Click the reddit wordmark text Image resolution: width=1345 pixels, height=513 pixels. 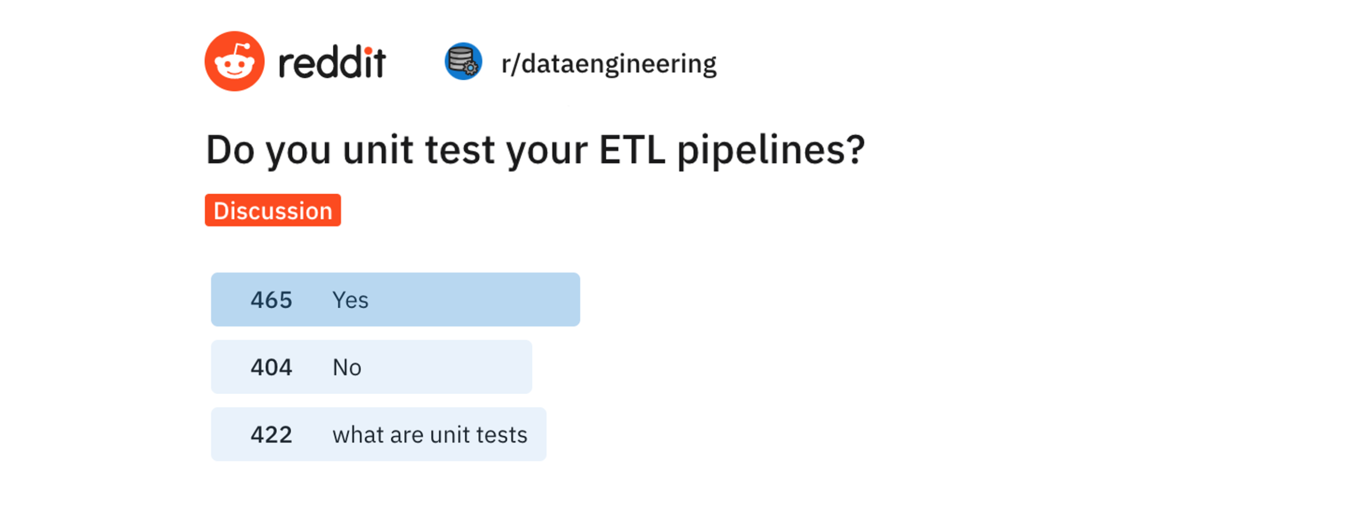(x=332, y=63)
